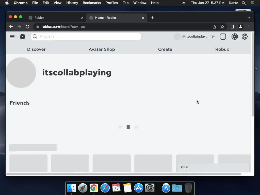The width and height of the screenshot is (260, 195).
Task: Click the Friends section heading
Action: [x=20, y=103]
